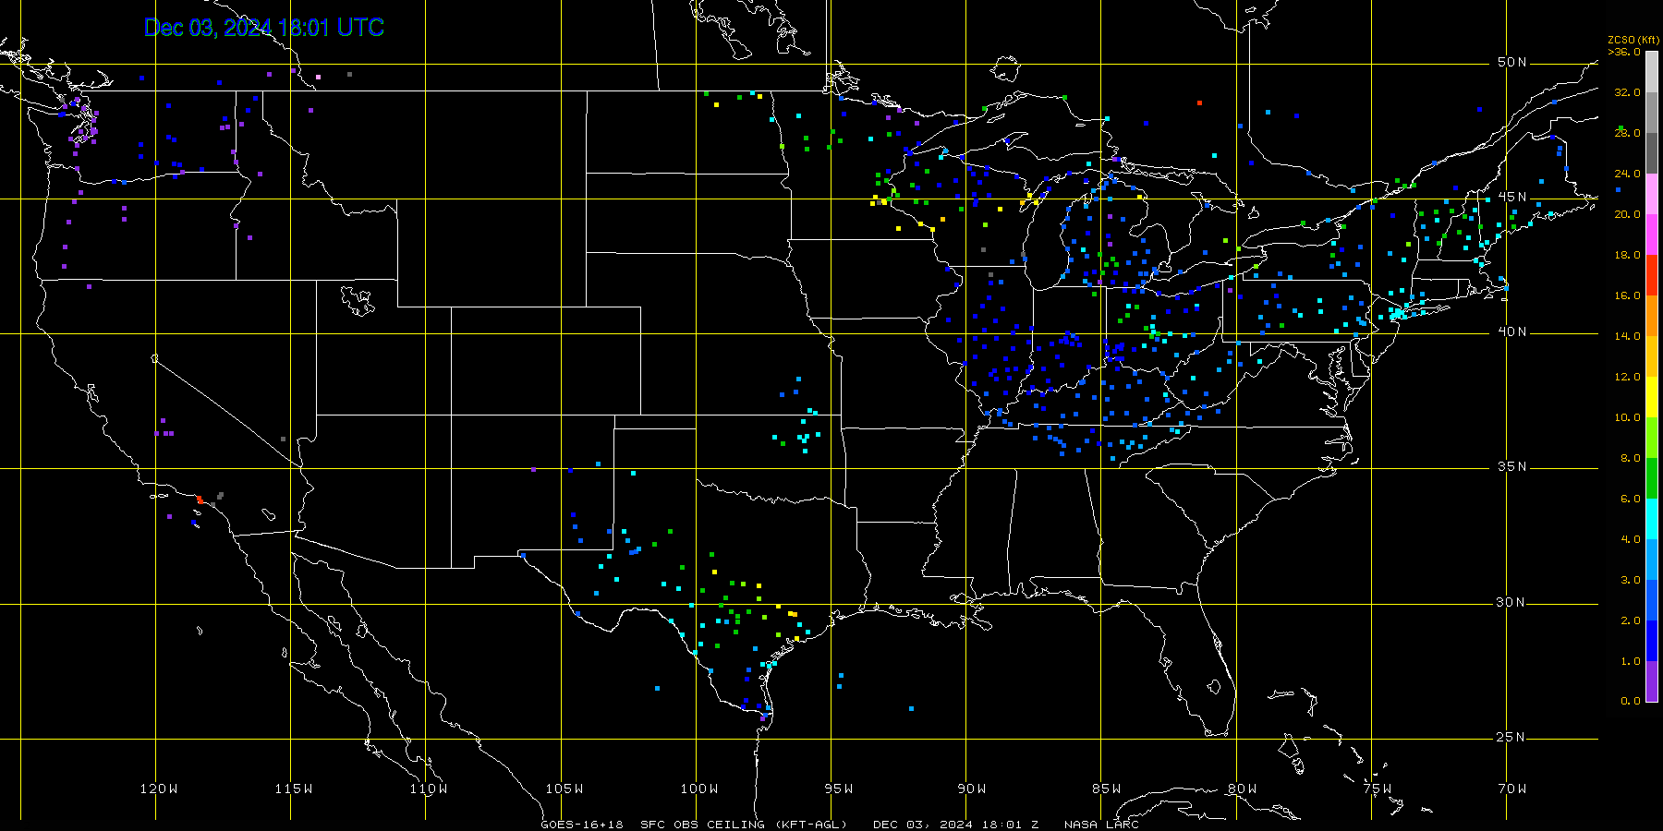The width and height of the screenshot is (1663, 831).
Task: Click the 18.0 color bar label
Action: 1627,255
